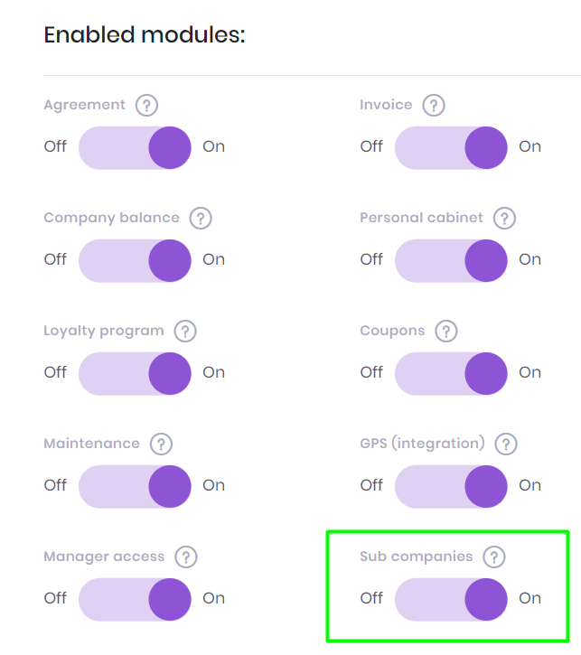
Task: Switch off the Coupons module
Action: point(451,373)
